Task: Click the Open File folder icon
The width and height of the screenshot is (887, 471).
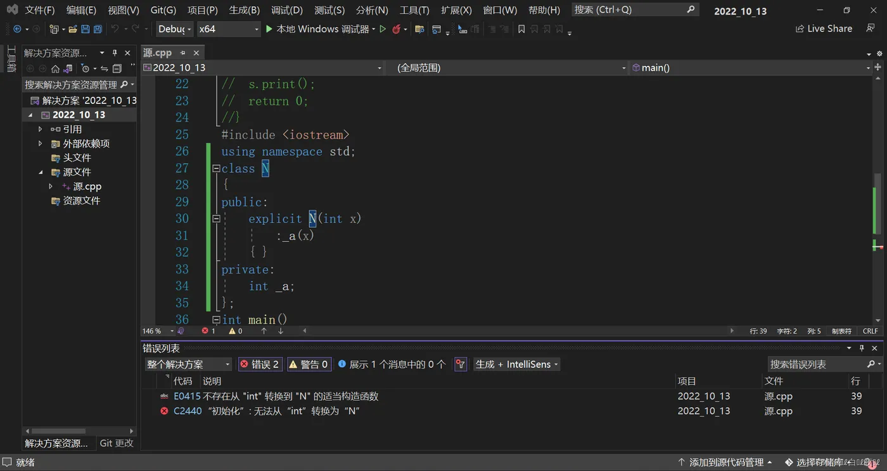Action: coord(73,29)
